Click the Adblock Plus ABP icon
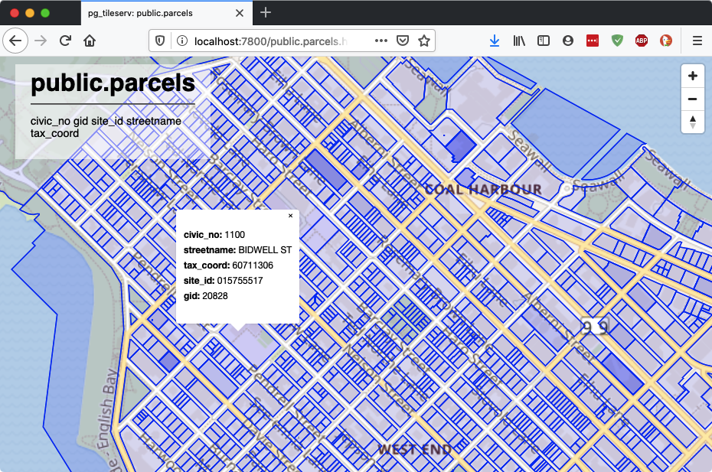 click(x=642, y=41)
